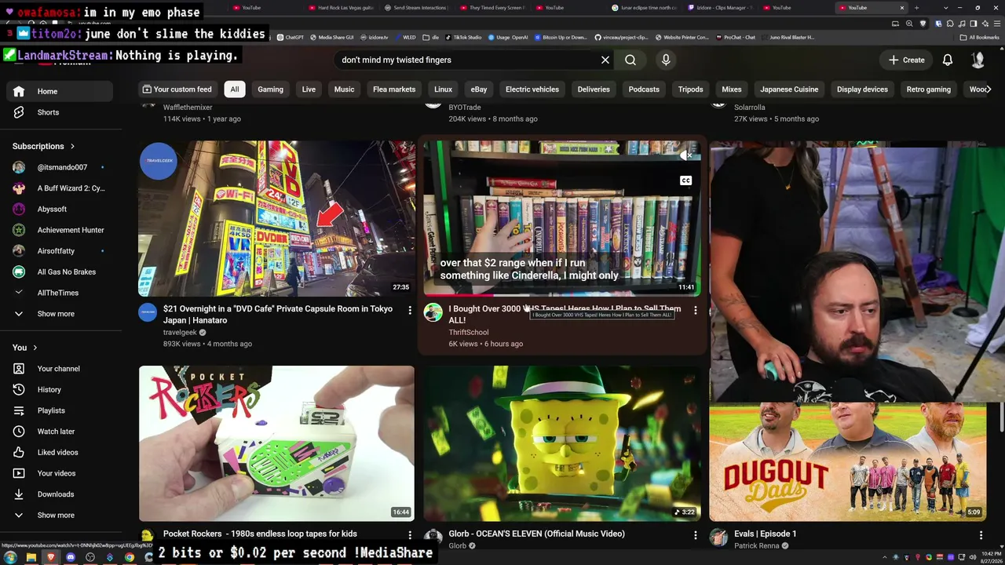Open Discord from the taskbar
This screenshot has height=565, width=1005.
click(71, 557)
